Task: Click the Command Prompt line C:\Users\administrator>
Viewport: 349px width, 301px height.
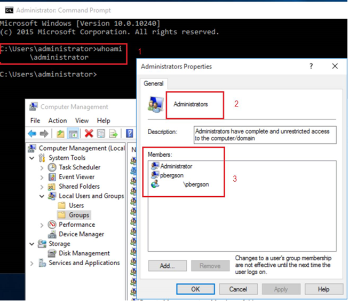Action: tap(49, 74)
